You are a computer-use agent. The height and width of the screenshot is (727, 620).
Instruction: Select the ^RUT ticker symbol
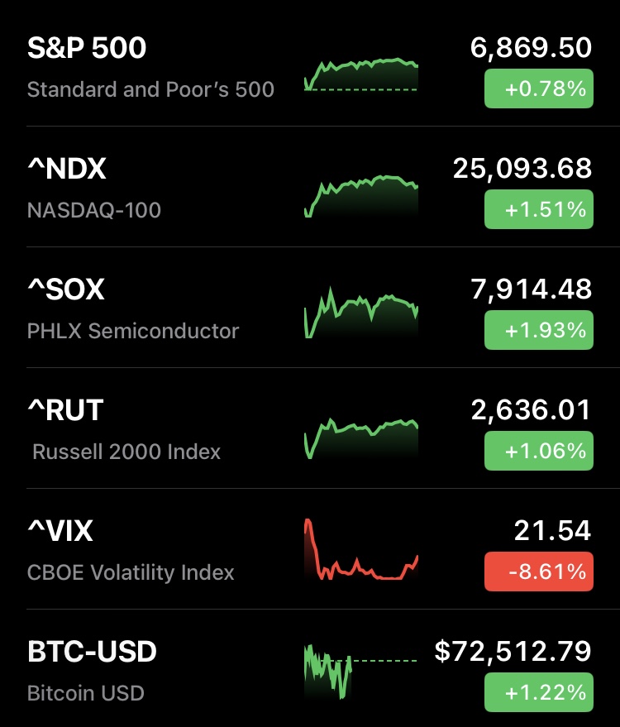point(65,410)
